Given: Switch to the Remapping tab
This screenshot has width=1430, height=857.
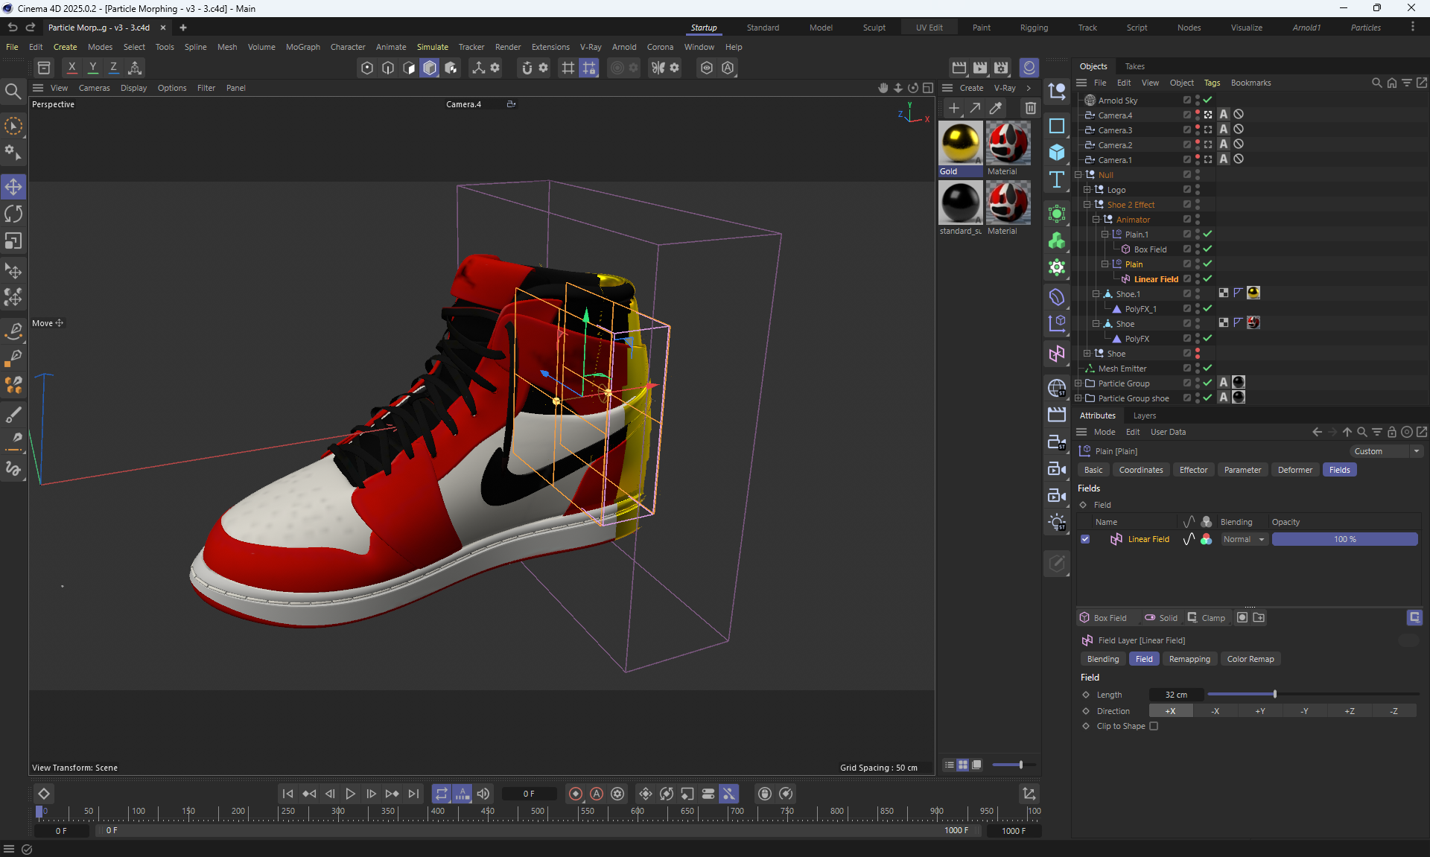Looking at the screenshot, I should pos(1189,659).
